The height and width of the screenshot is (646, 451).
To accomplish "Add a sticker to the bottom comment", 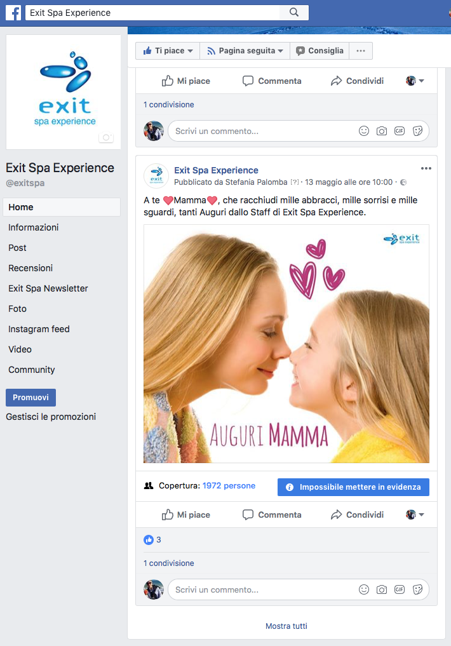I will click(x=417, y=589).
